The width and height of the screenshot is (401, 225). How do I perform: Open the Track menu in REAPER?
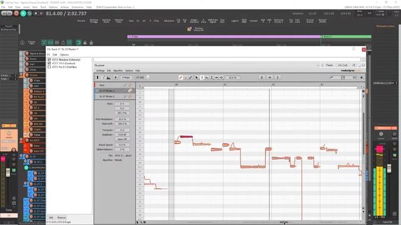(x=43, y=7)
